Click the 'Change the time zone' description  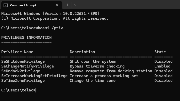pyautogui.click(x=92, y=81)
